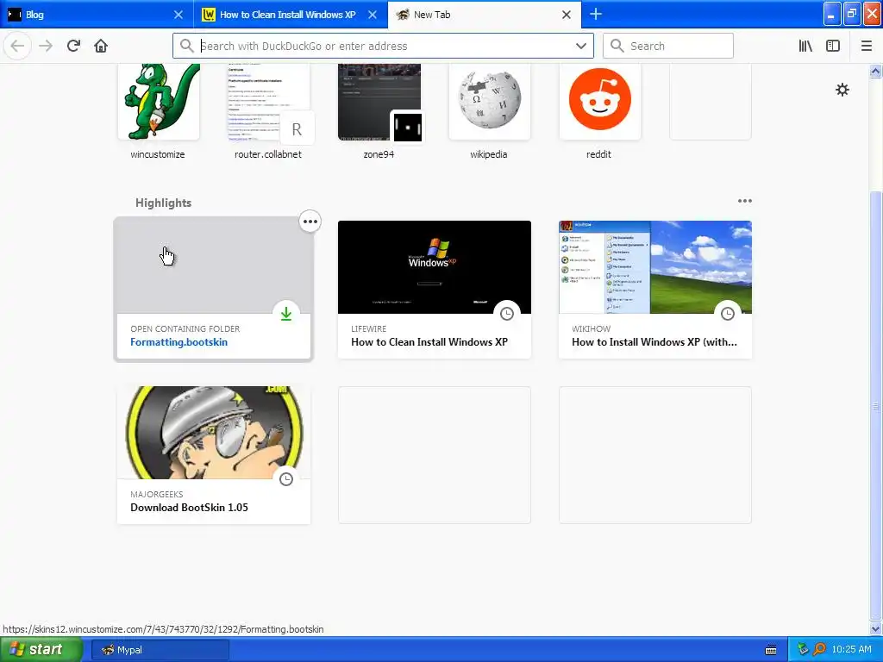Click the Windows XP desktop thumbnail
883x662 pixels.
[655, 267]
